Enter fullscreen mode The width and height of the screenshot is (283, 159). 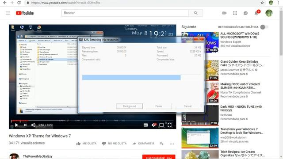tap(169, 125)
